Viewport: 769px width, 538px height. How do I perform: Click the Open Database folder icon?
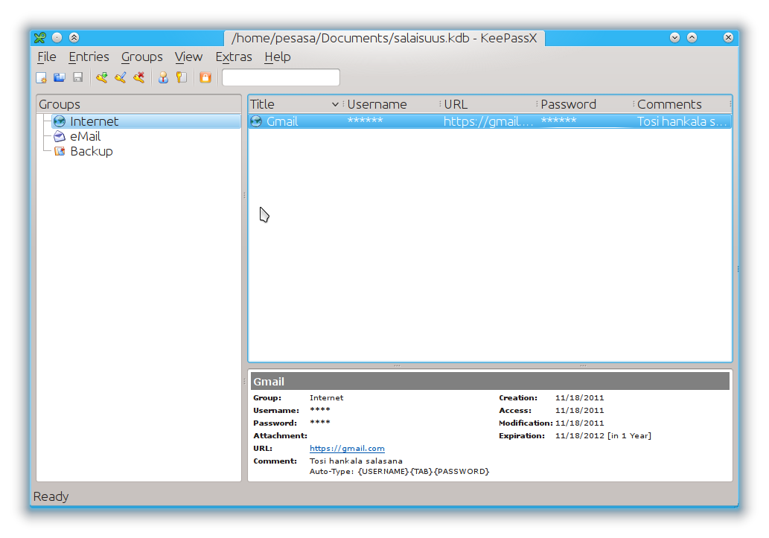[60, 77]
